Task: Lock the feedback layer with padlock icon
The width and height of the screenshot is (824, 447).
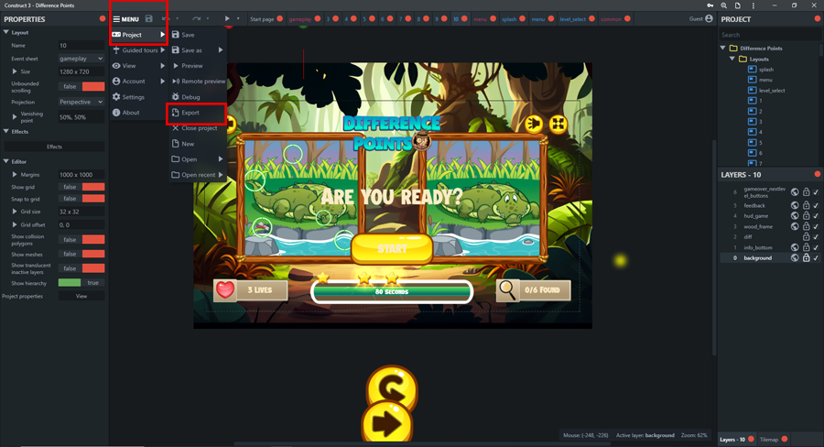Action: click(x=806, y=205)
